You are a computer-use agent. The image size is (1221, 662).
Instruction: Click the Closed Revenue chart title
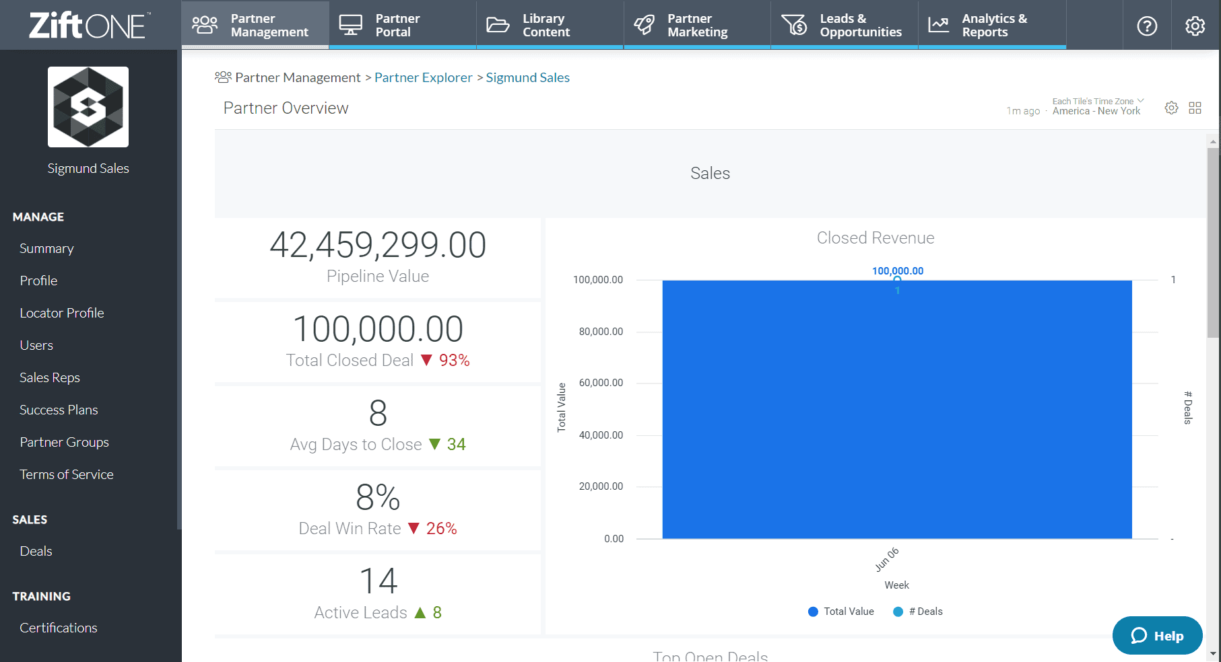[876, 237]
